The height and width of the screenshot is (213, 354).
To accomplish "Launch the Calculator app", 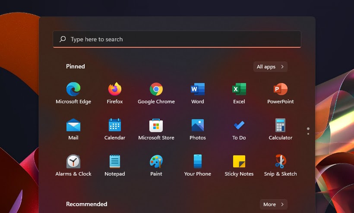I will (x=281, y=125).
